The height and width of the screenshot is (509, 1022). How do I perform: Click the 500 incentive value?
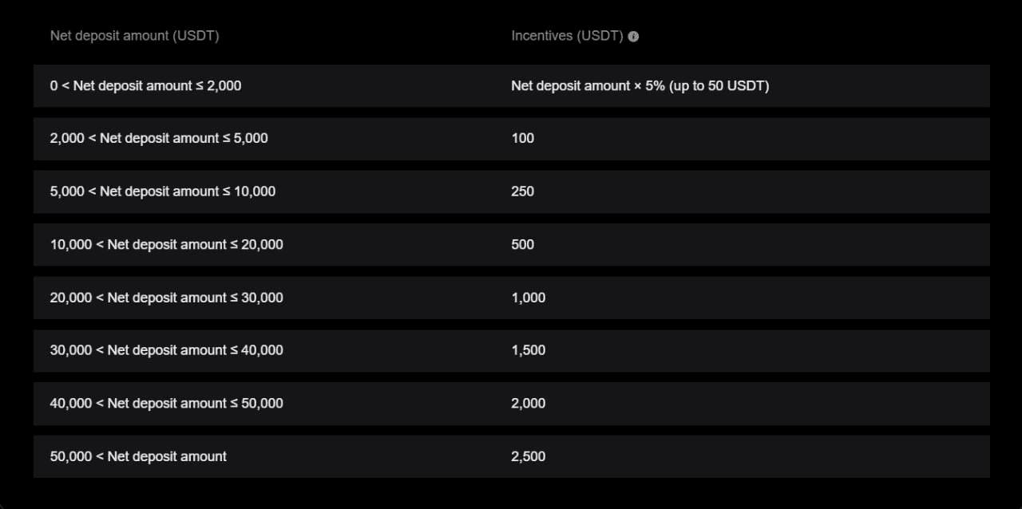click(523, 245)
